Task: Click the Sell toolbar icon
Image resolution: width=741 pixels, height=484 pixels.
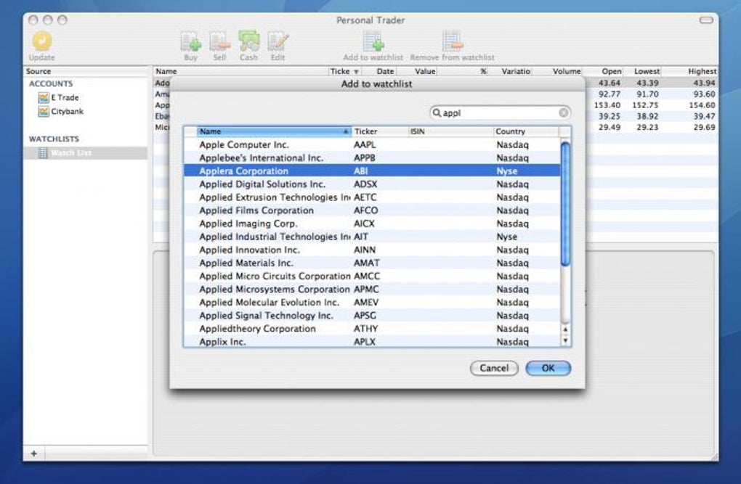Action: pyautogui.click(x=219, y=42)
